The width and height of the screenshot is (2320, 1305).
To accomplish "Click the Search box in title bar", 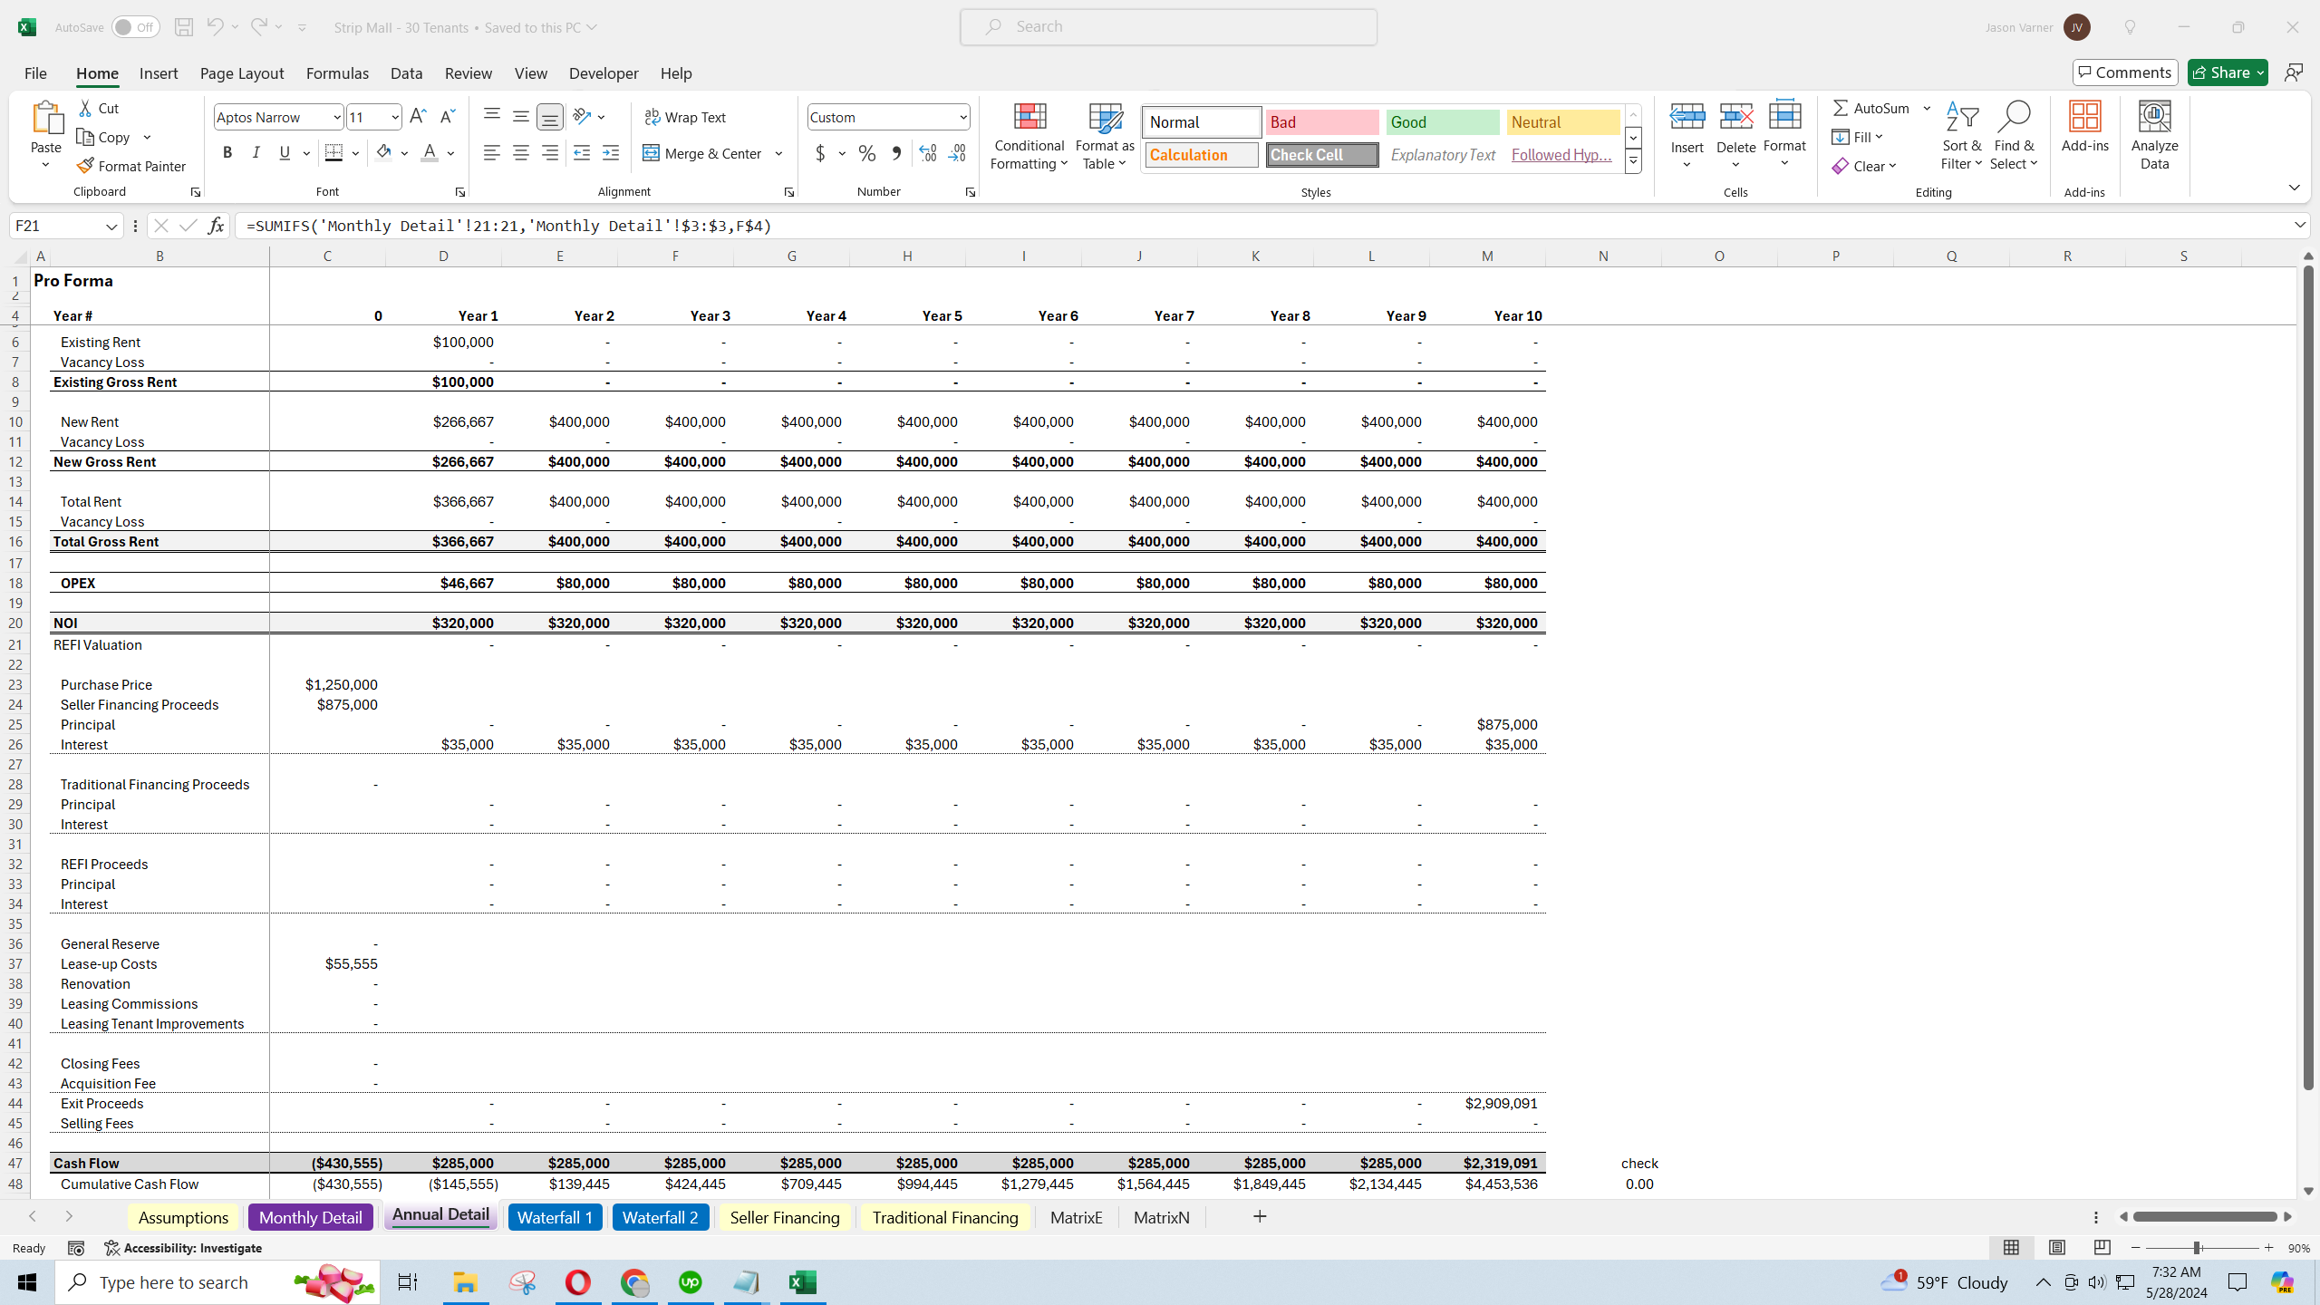I will (x=1168, y=27).
